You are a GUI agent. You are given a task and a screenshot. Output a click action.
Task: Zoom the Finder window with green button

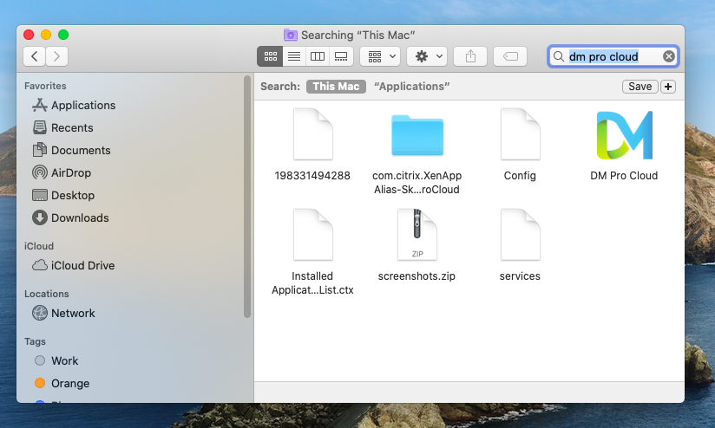(x=63, y=35)
